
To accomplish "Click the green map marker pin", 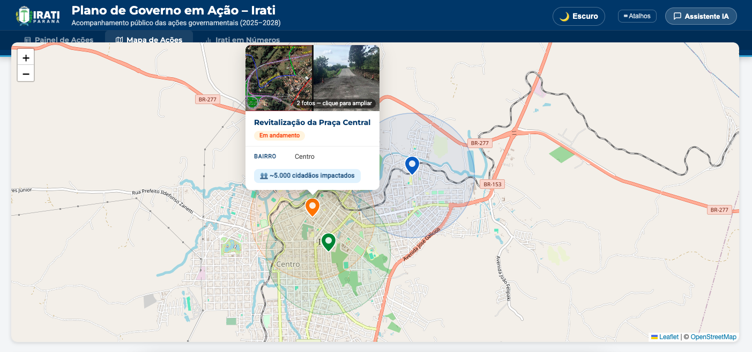I will pyautogui.click(x=328, y=241).
